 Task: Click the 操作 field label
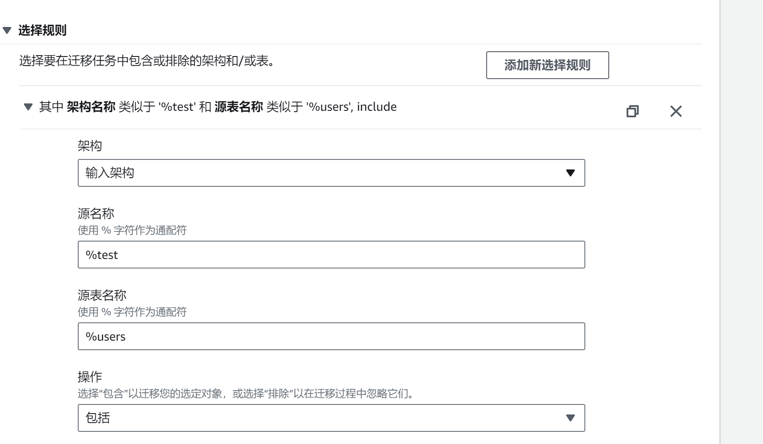pyautogui.click(x=90, y=377)
